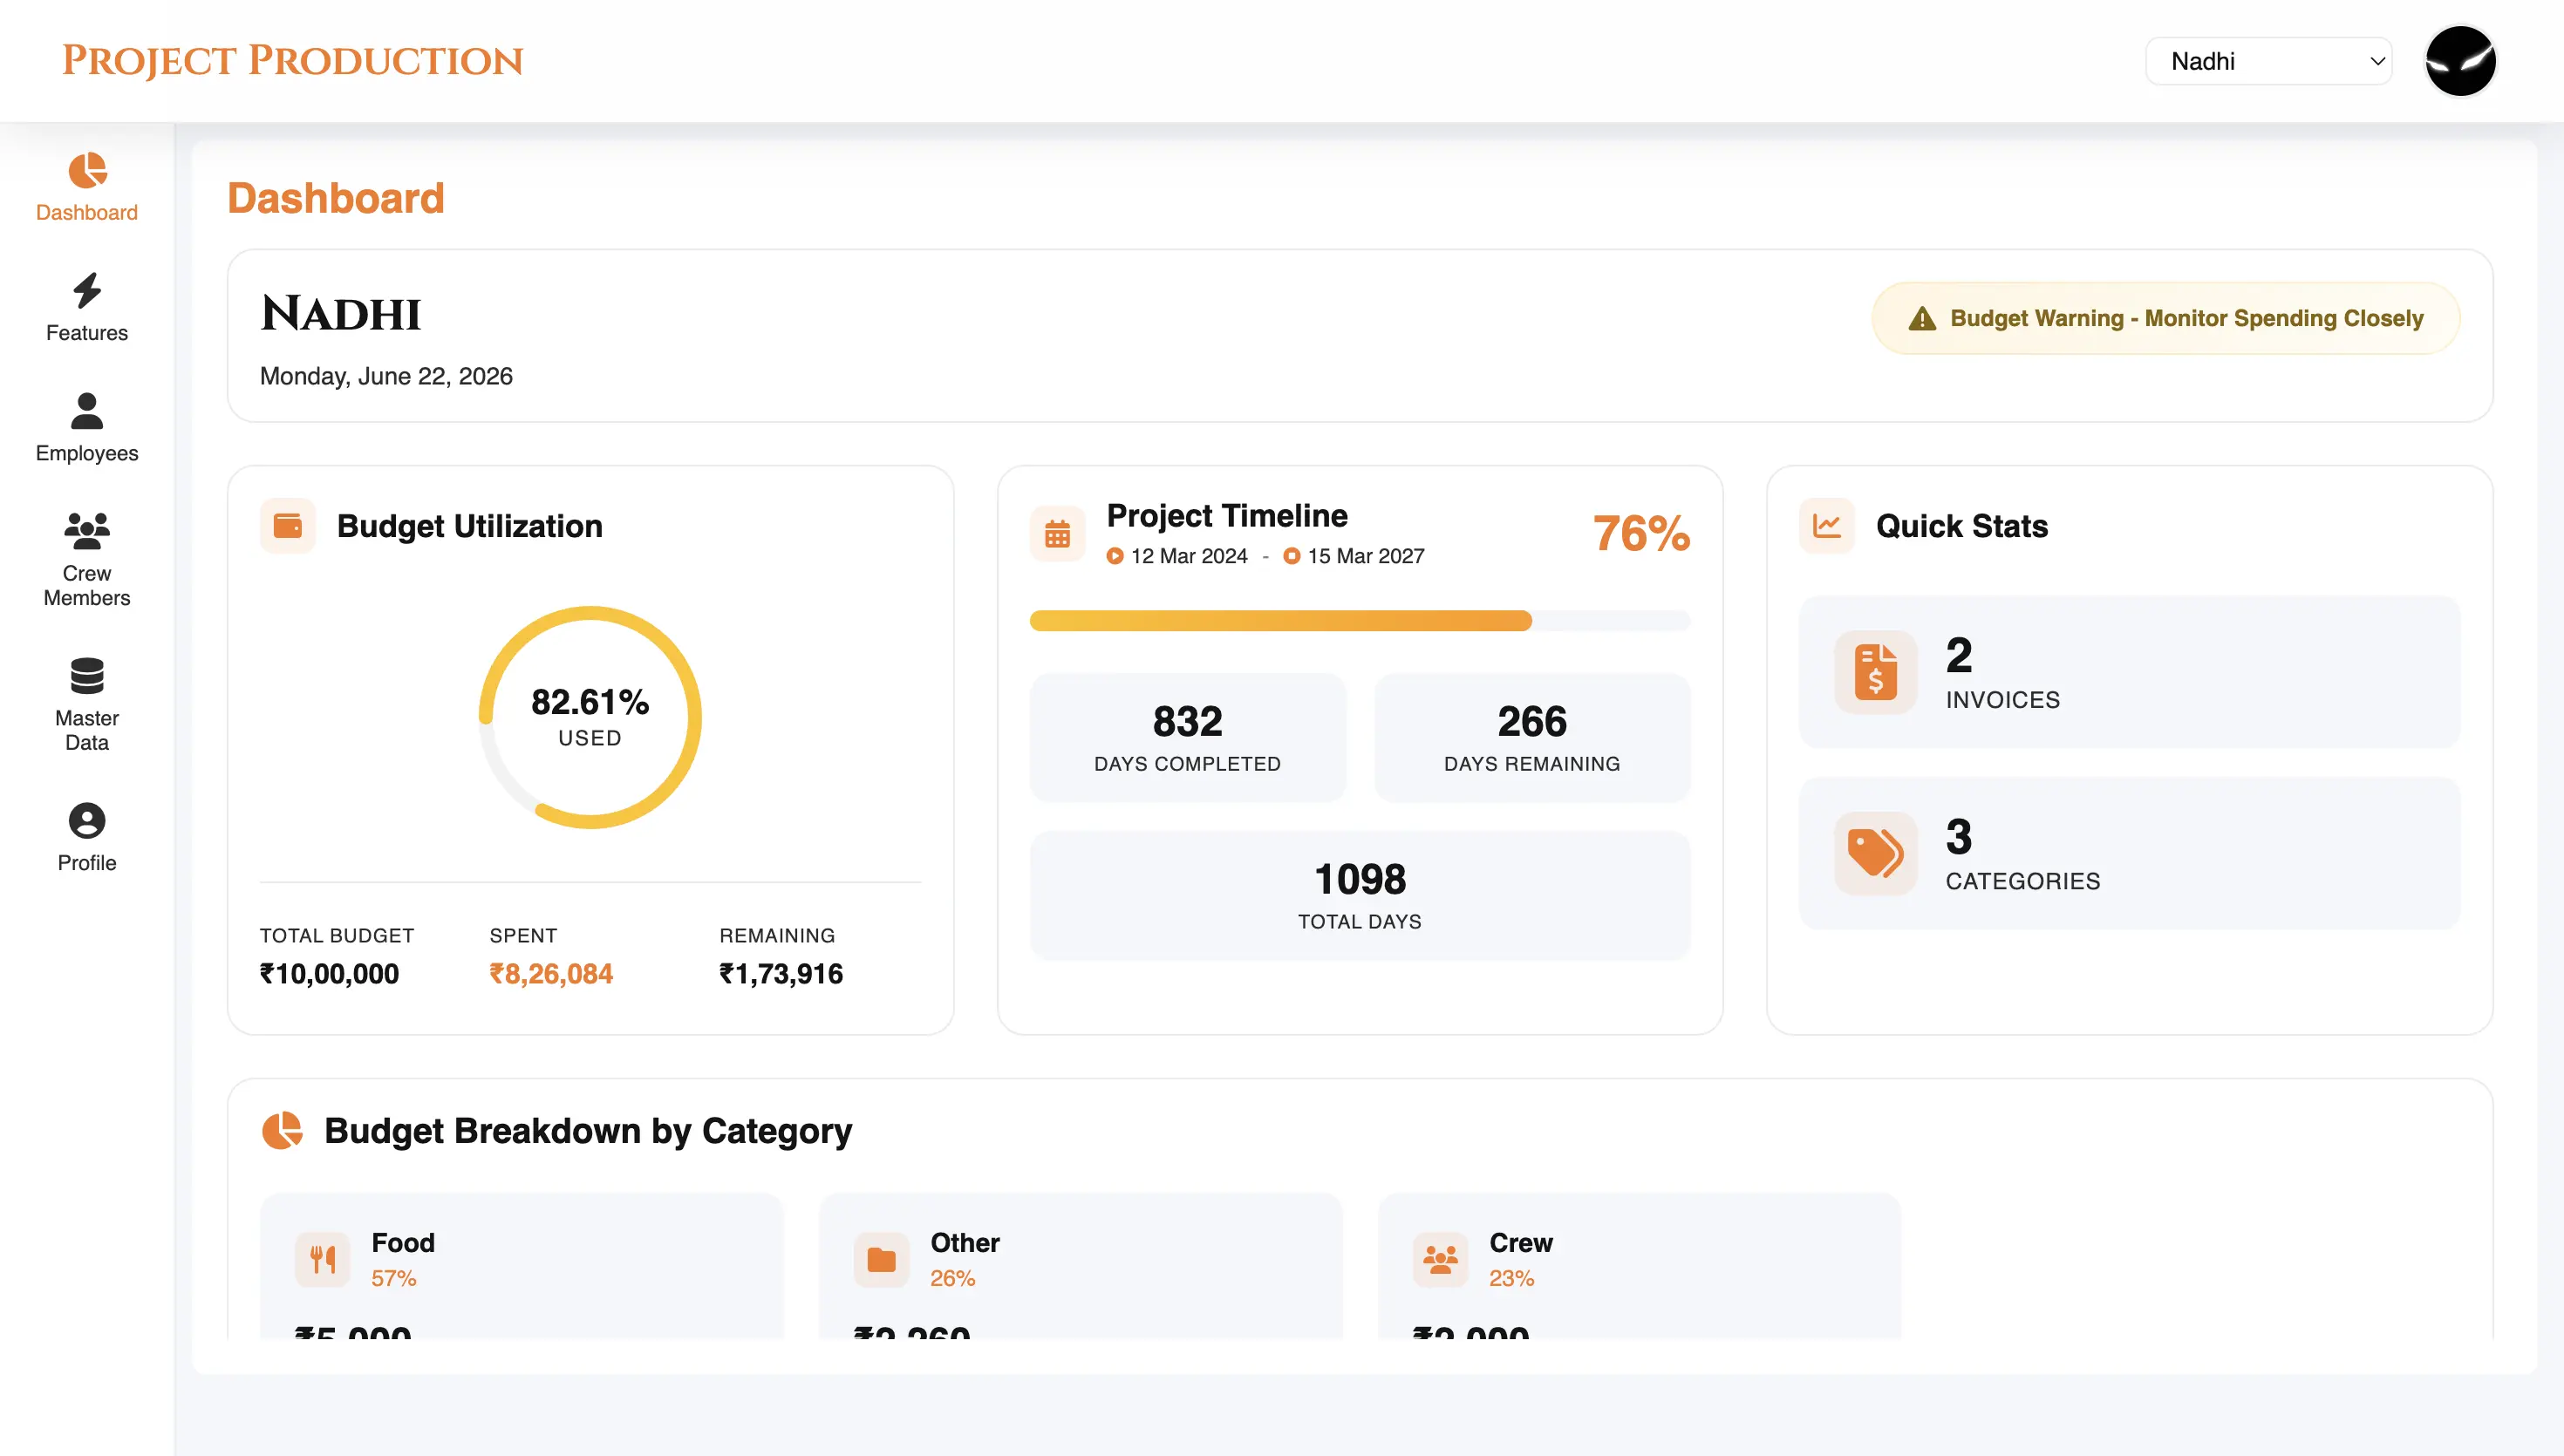Click the end date stop marker icon
The height and width of the screenshot is (1456, 2564).
click(1292, 557)
